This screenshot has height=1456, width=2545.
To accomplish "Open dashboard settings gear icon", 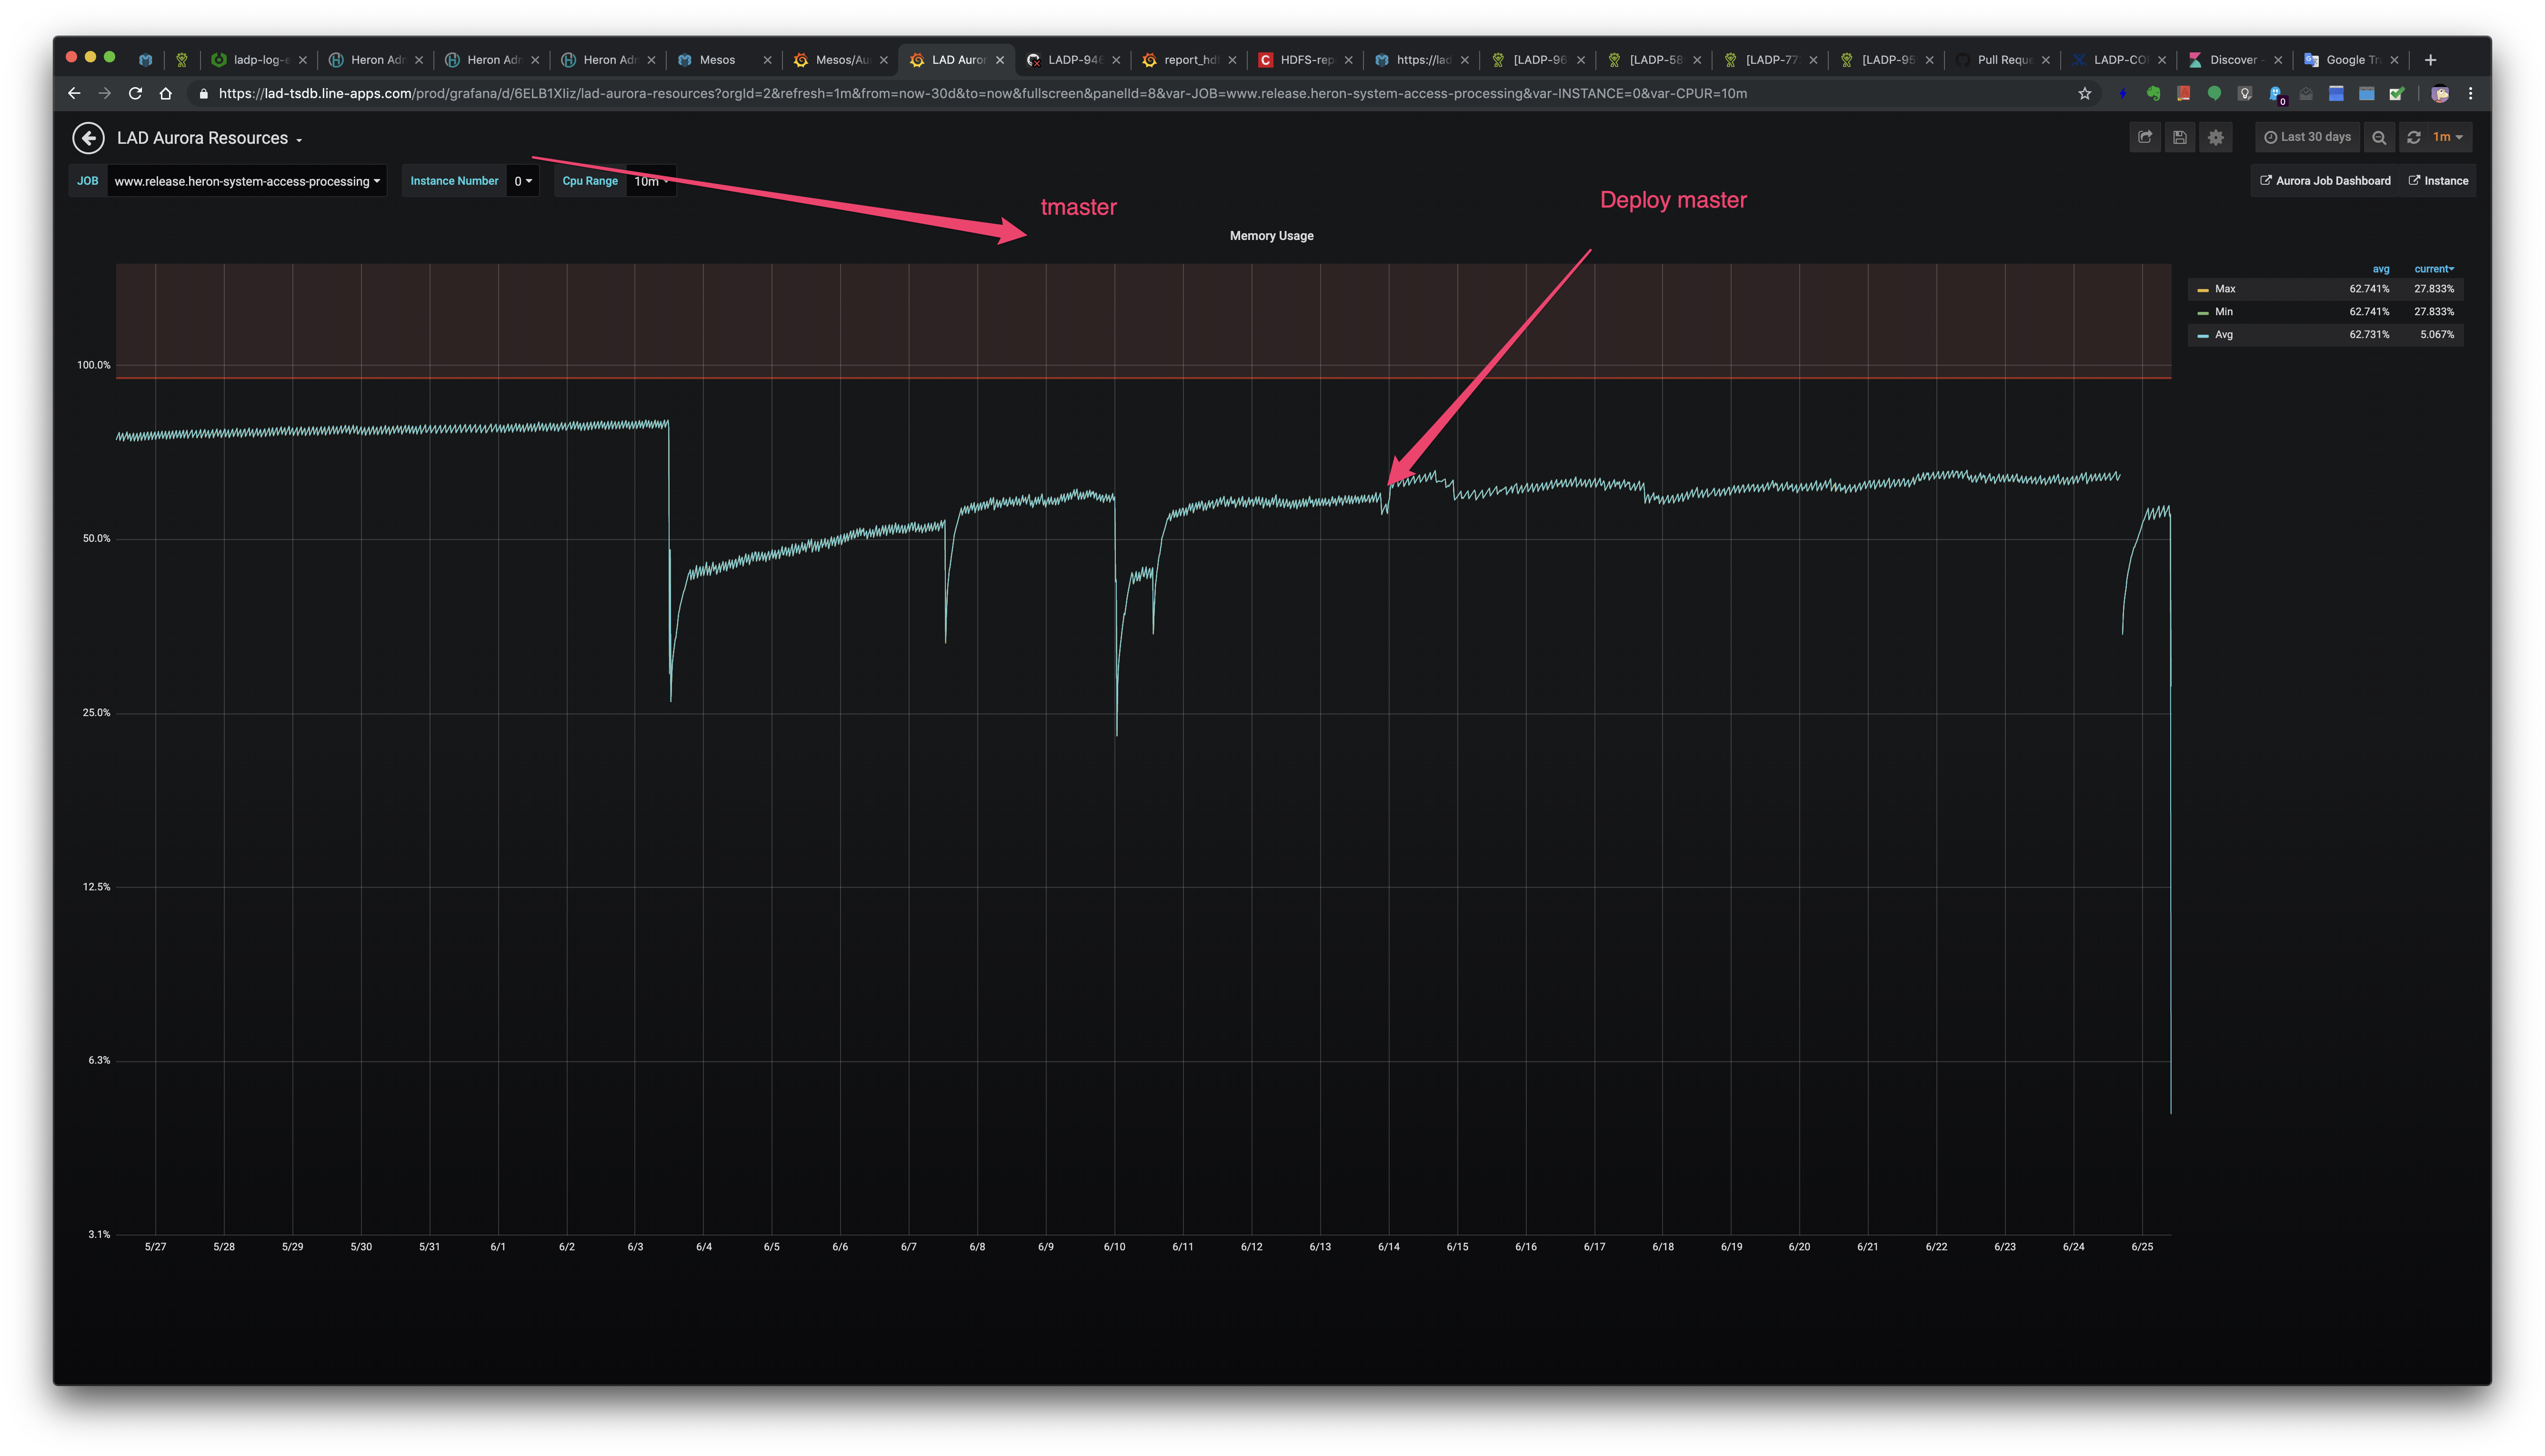I will tap(2216, 137).
